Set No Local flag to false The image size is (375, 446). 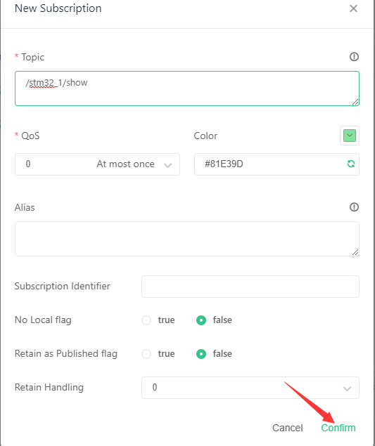pos(201,320)
